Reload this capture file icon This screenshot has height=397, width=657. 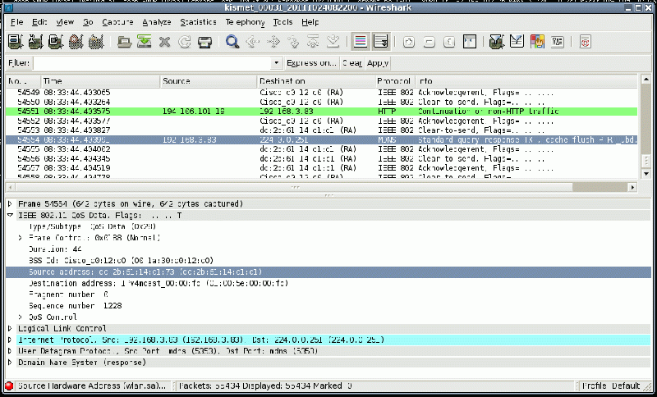pyautogui.click(x=184, y=42)
